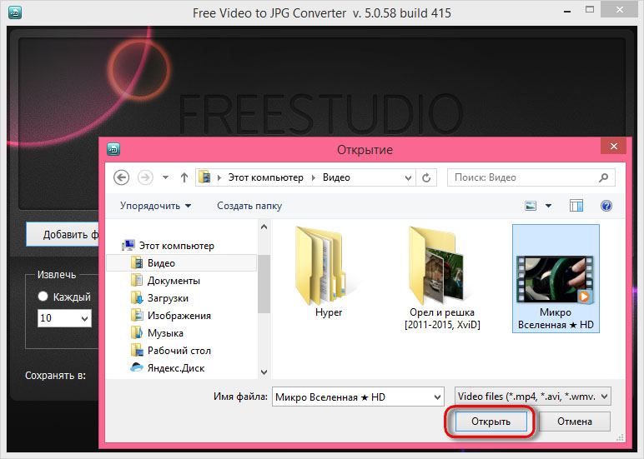Select the Орел и решка folder
644x459 pixels.
442,278
